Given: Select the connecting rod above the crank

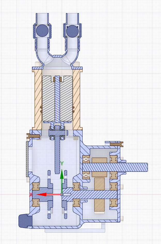Looking at the screenshot, I should coord(57,155).
